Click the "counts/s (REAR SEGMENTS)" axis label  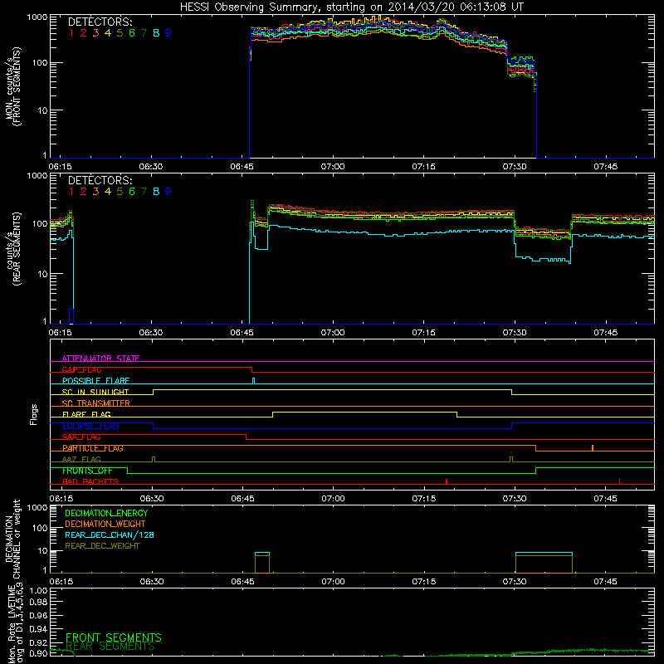[13, 248]
